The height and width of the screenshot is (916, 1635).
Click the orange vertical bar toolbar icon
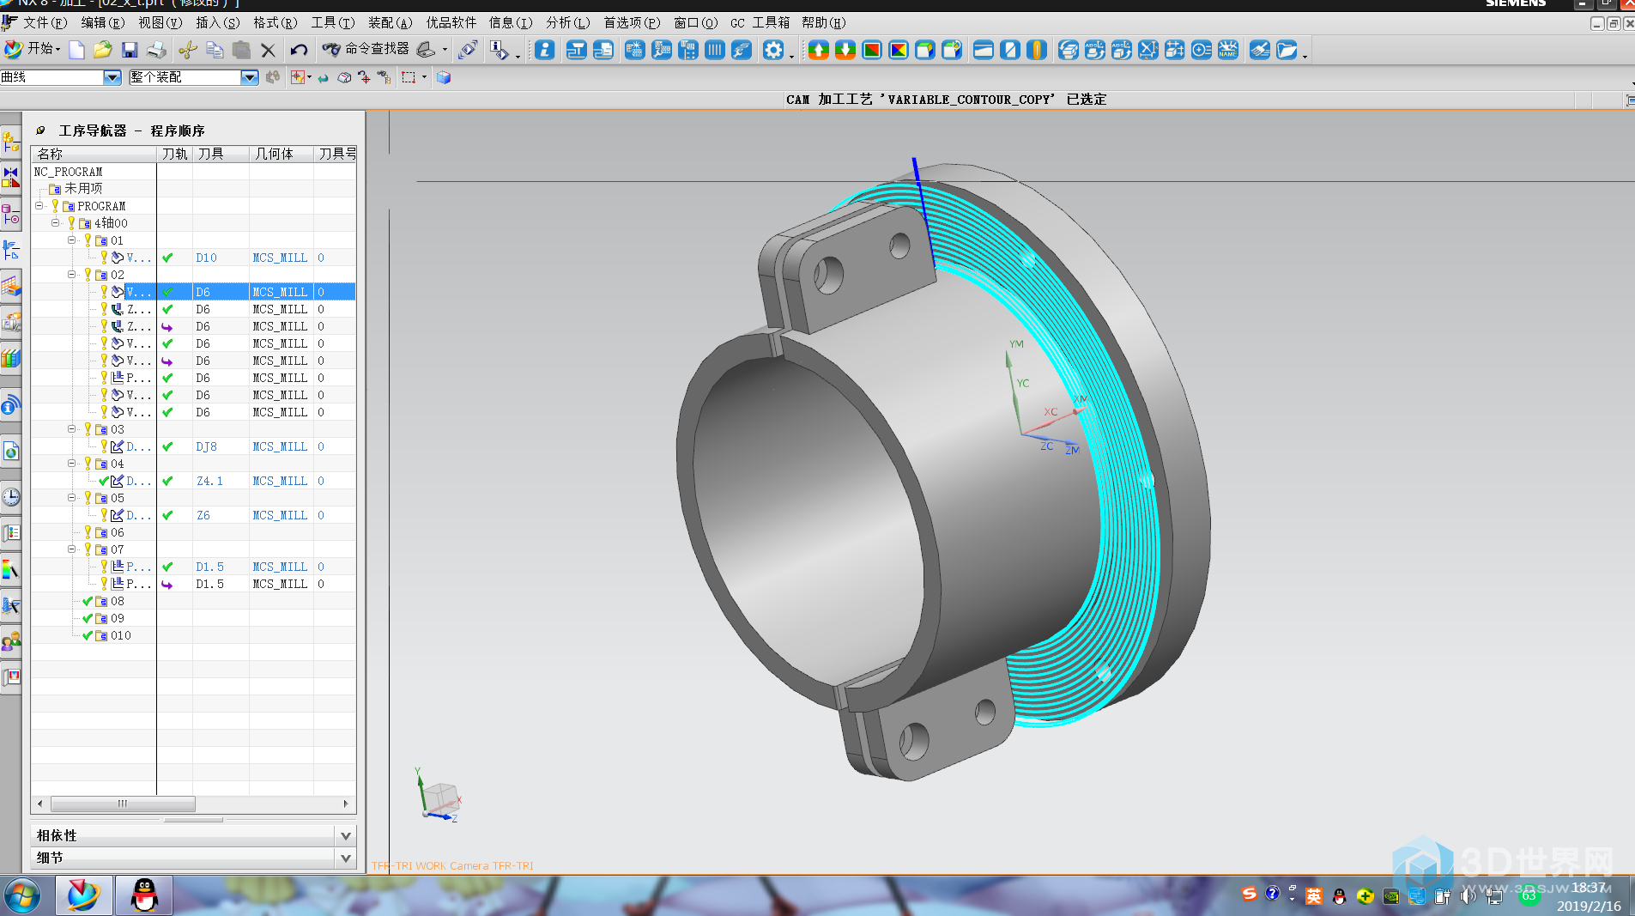coord(1037,50)
